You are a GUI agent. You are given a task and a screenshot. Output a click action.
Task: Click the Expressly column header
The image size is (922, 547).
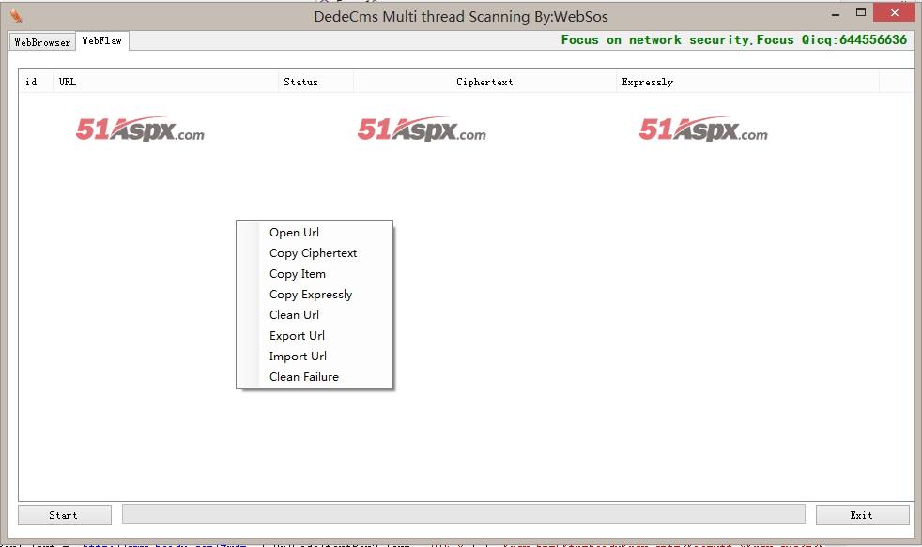click(747, 82)
